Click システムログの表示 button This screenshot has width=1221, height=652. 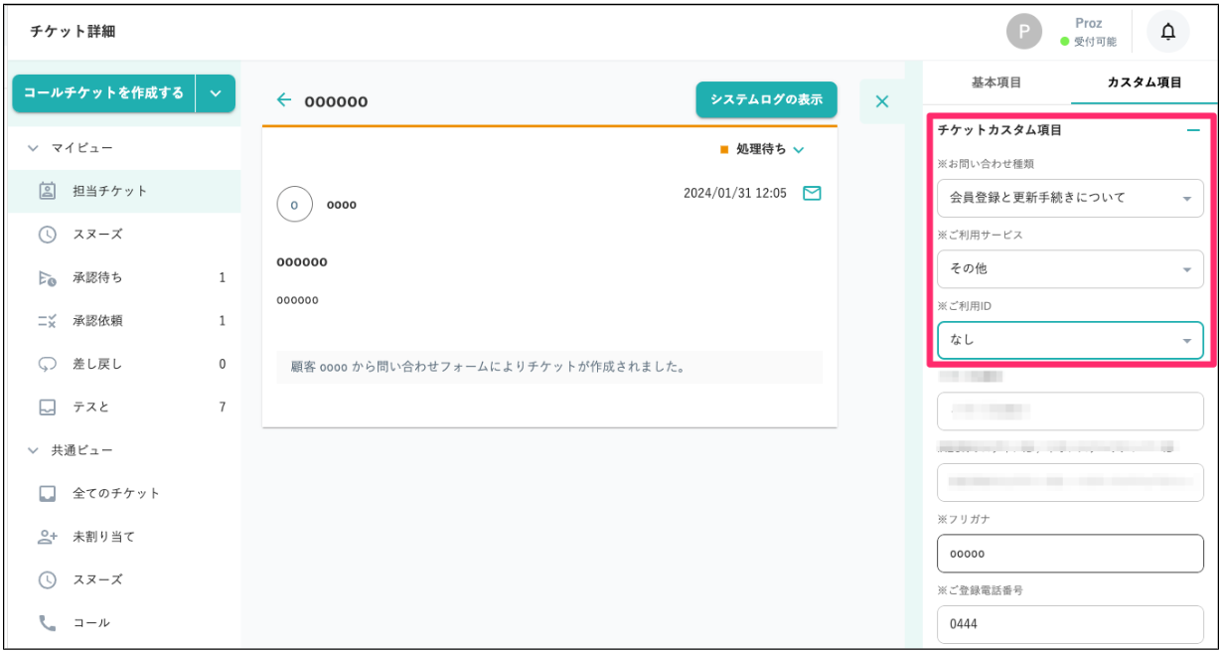click(x=766, y=100)
